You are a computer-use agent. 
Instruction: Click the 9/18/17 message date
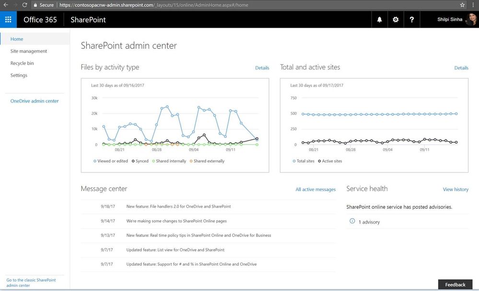(x=108, y=206)
